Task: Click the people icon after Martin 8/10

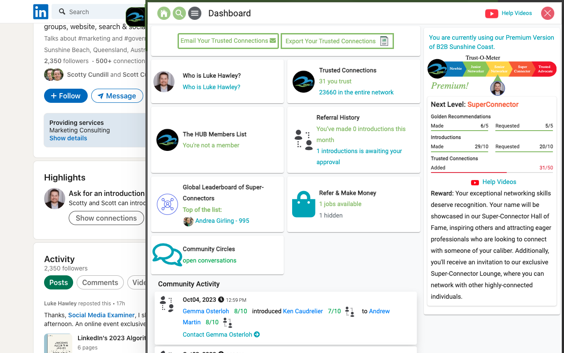Action: 227,323
